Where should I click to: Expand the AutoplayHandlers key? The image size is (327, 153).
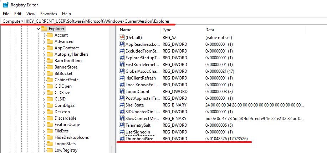click(44, 55)
